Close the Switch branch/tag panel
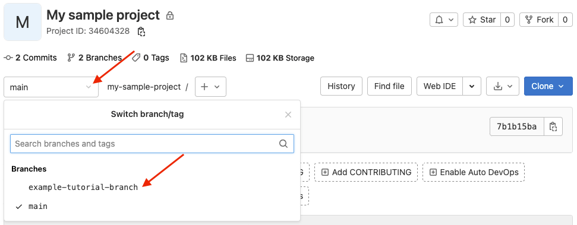Image resolution: width=577 pixels, height=225 pixels. point(288,115)
